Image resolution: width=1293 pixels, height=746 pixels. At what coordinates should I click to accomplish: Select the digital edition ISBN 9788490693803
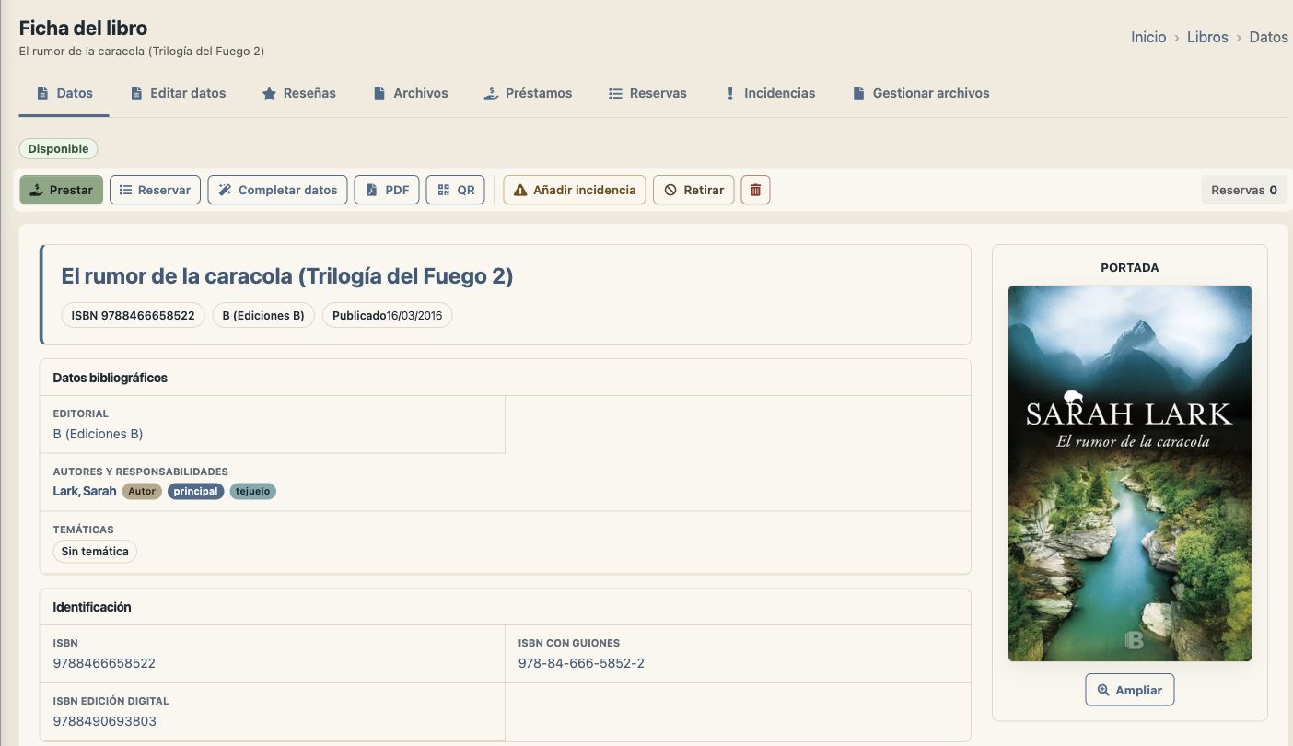tap(105, 721)
